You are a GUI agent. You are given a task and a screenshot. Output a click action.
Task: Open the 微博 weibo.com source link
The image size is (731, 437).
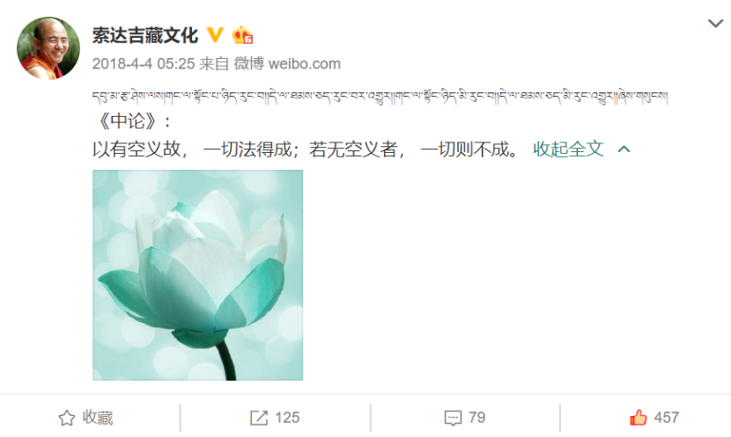click(x=287, y=64)
